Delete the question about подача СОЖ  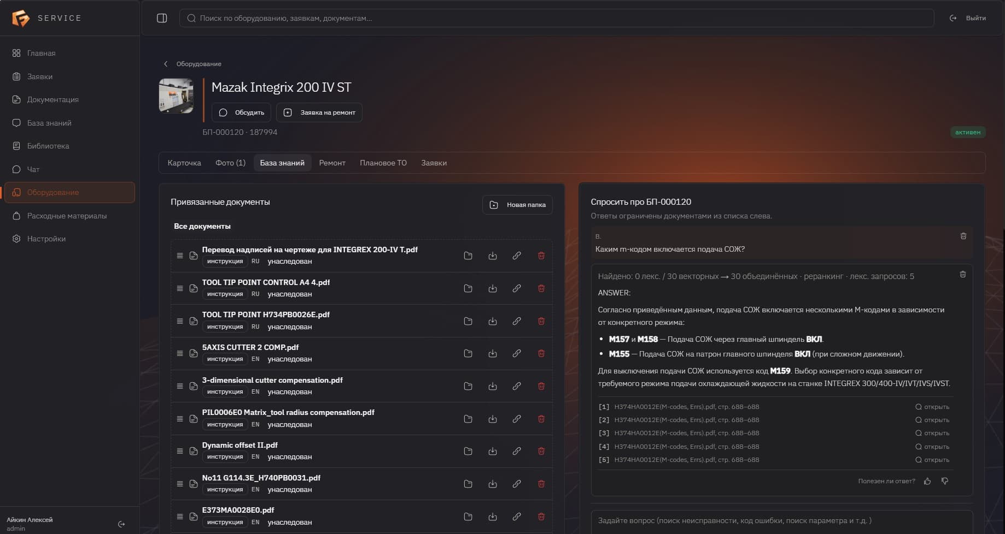coord(963,236)
